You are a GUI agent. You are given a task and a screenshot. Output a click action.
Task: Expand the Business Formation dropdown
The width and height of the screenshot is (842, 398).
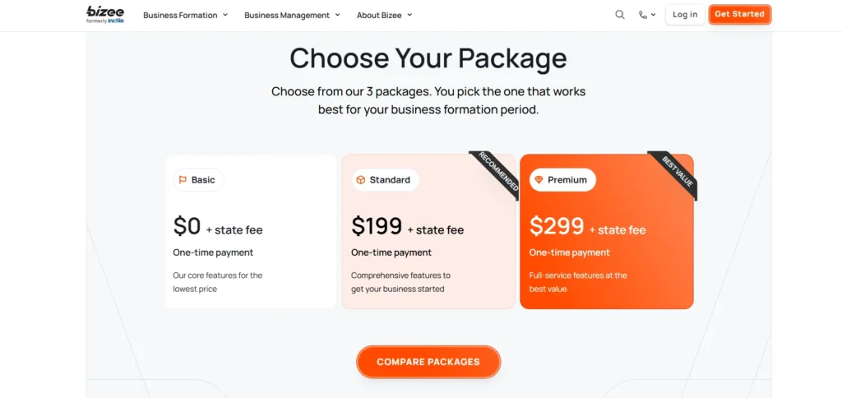point(185,15)
